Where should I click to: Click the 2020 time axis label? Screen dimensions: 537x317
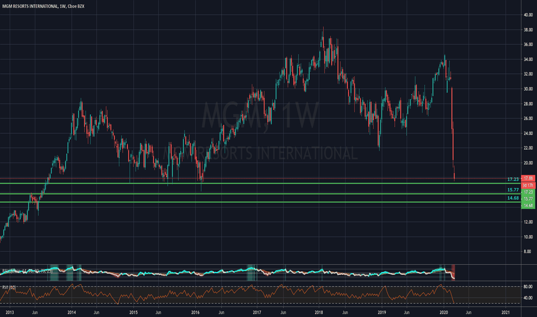pyautogui.click(x=444, y=312)
